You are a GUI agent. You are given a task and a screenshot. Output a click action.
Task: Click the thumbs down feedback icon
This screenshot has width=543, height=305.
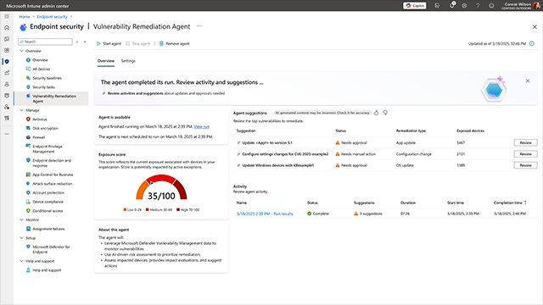(x=385, y=113)
